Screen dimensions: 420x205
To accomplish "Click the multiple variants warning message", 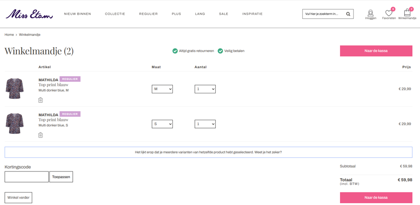I will point(208,152).
